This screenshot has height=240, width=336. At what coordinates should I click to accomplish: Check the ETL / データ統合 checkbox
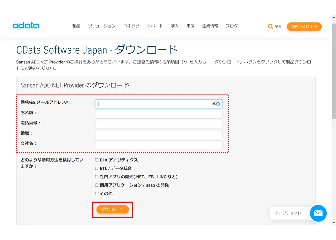click(97, 168)
